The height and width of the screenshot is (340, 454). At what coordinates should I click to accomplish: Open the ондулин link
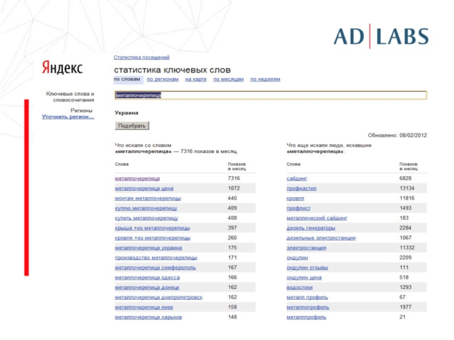coord(297,258)
